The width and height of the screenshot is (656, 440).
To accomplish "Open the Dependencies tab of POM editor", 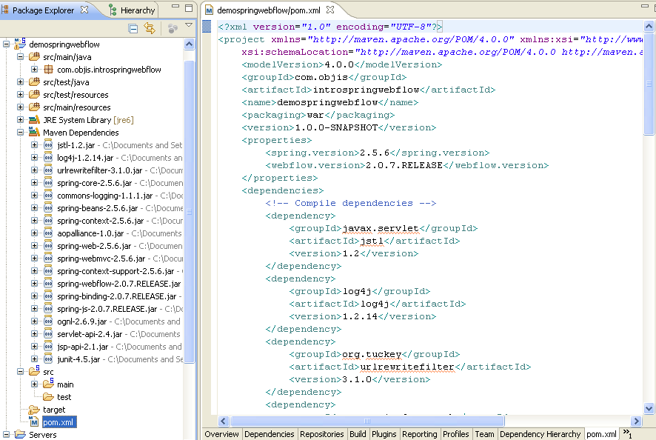I will click(270, 434).
